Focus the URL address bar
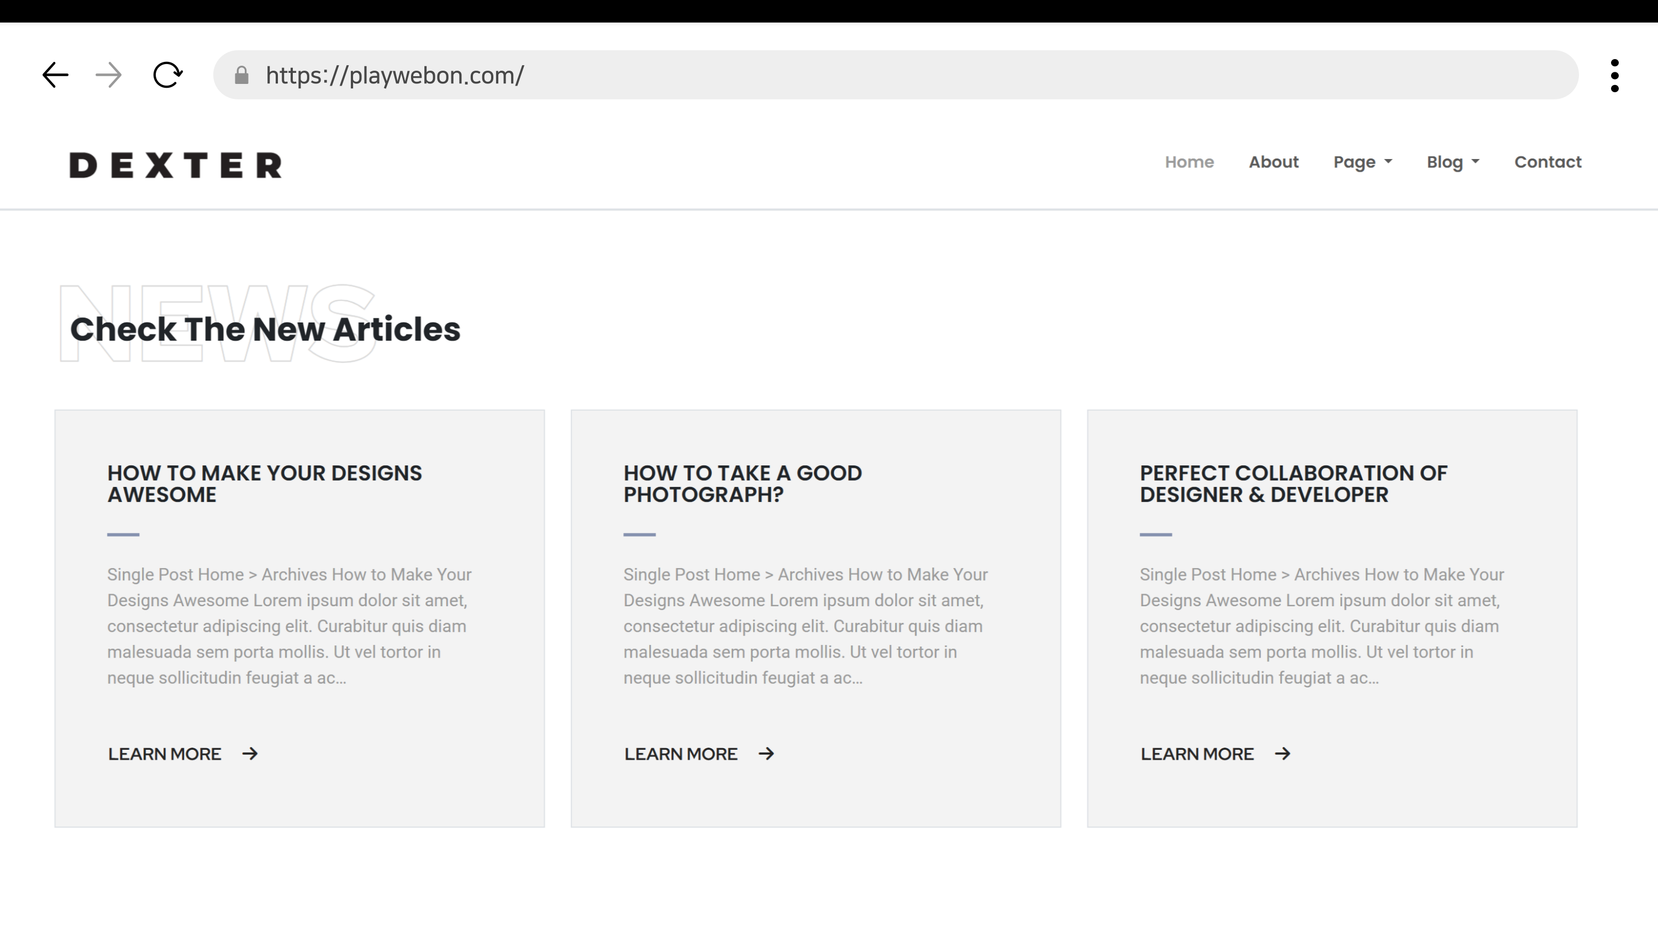 (x=901, y=75)
